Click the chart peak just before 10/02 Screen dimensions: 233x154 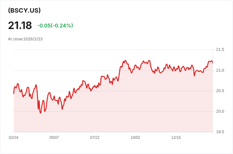click(125, 60)
